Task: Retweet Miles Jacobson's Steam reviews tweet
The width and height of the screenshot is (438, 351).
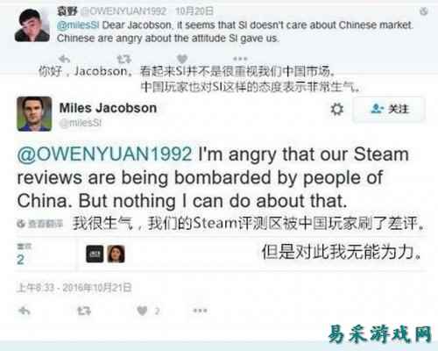Action: pos(84,311)
